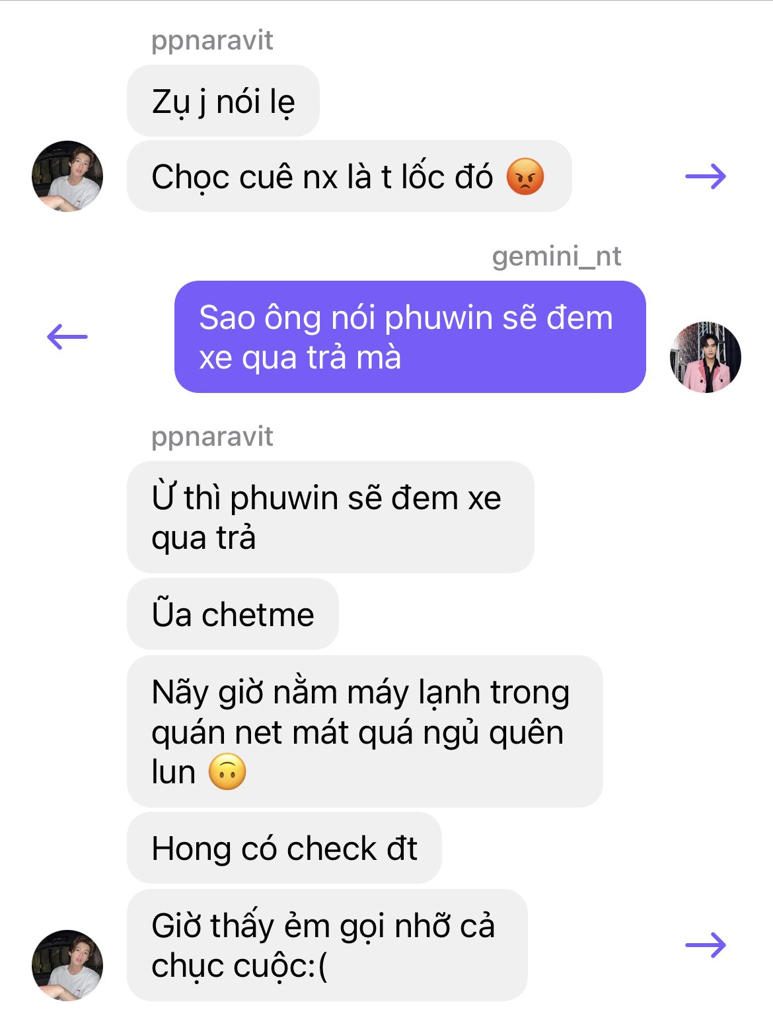
Task: Tap the angry face emoji
Action: point(525,177)
